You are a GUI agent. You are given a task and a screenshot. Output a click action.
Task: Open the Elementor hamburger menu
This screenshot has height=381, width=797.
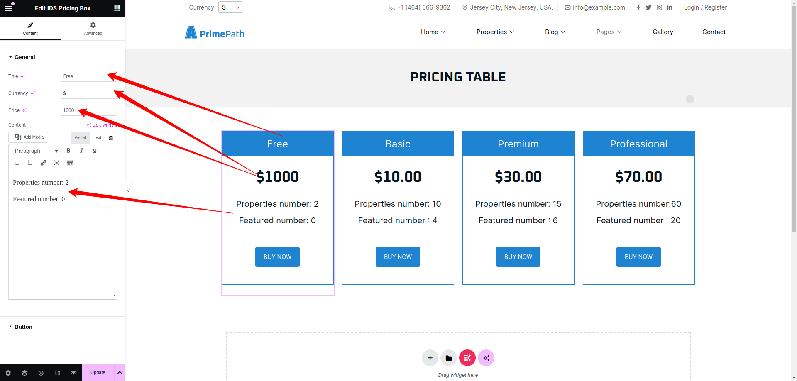8,8
